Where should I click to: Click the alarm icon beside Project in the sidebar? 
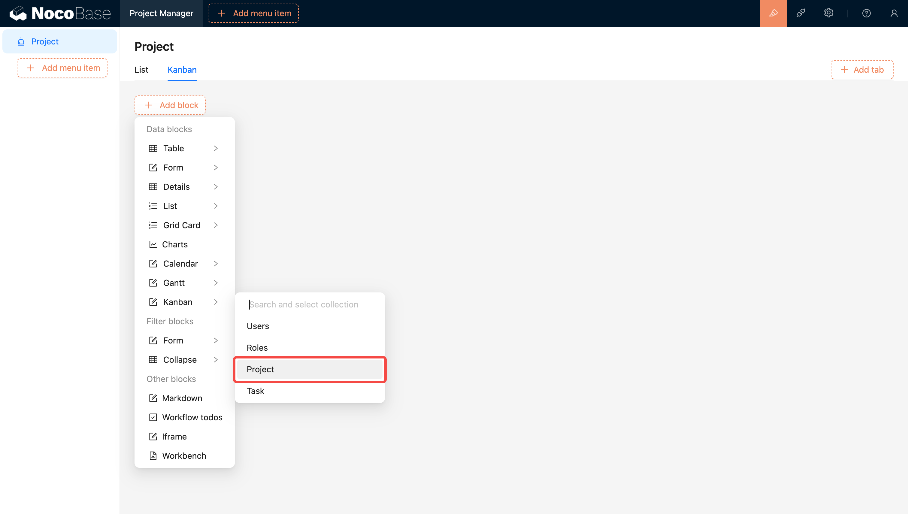coord(21,42)
